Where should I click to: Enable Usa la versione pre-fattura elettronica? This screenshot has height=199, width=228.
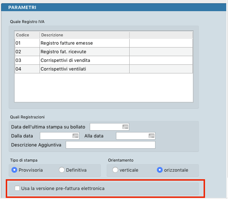click(x=17, y=188)
